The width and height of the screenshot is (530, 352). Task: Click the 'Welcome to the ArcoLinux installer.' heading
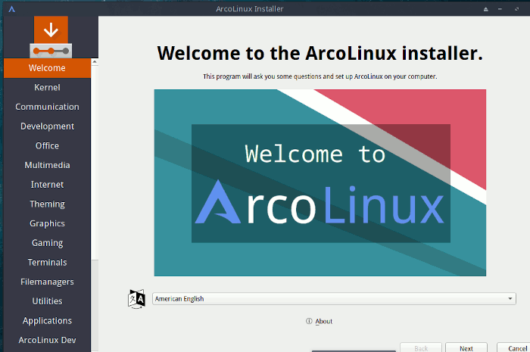point(320,54)
